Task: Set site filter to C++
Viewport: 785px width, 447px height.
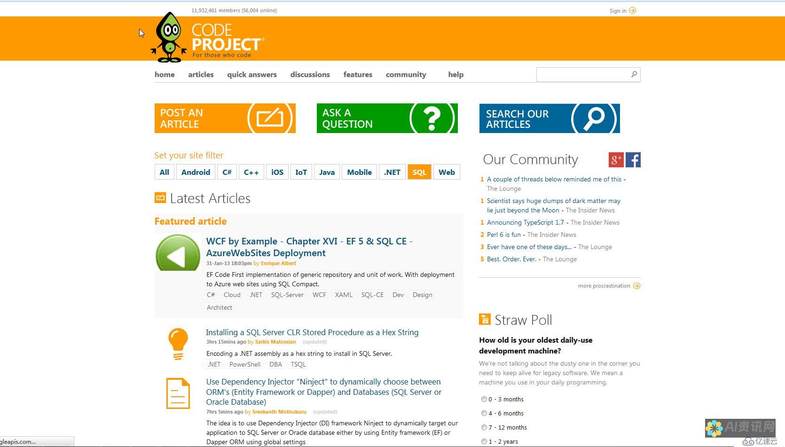Action: coord(251,172)
